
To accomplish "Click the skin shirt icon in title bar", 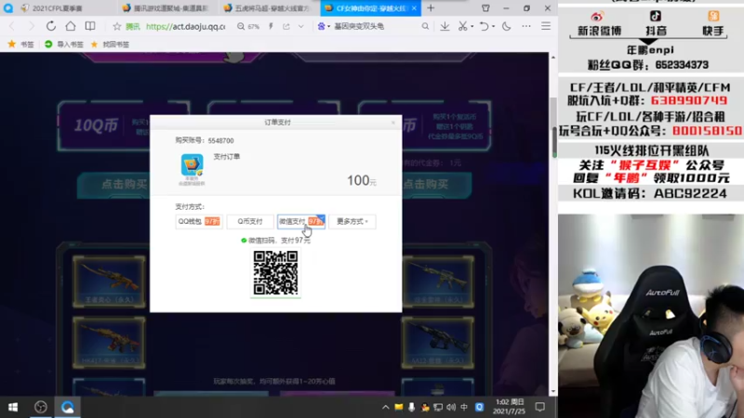I will coord(485,8).
